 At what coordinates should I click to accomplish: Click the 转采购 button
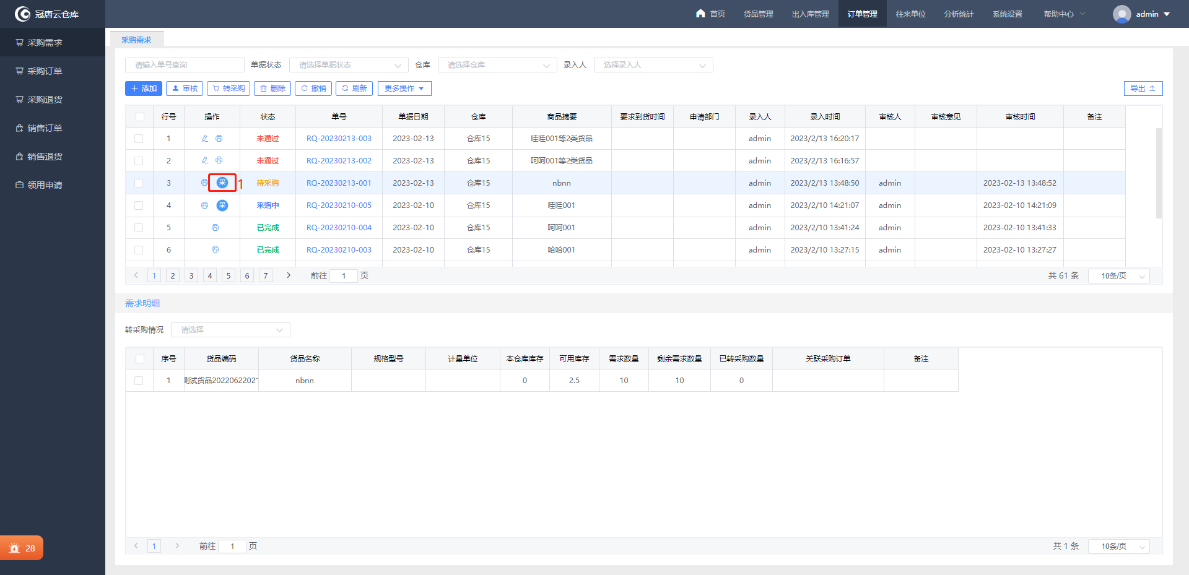pyautogui.click(x=229, y=89)
